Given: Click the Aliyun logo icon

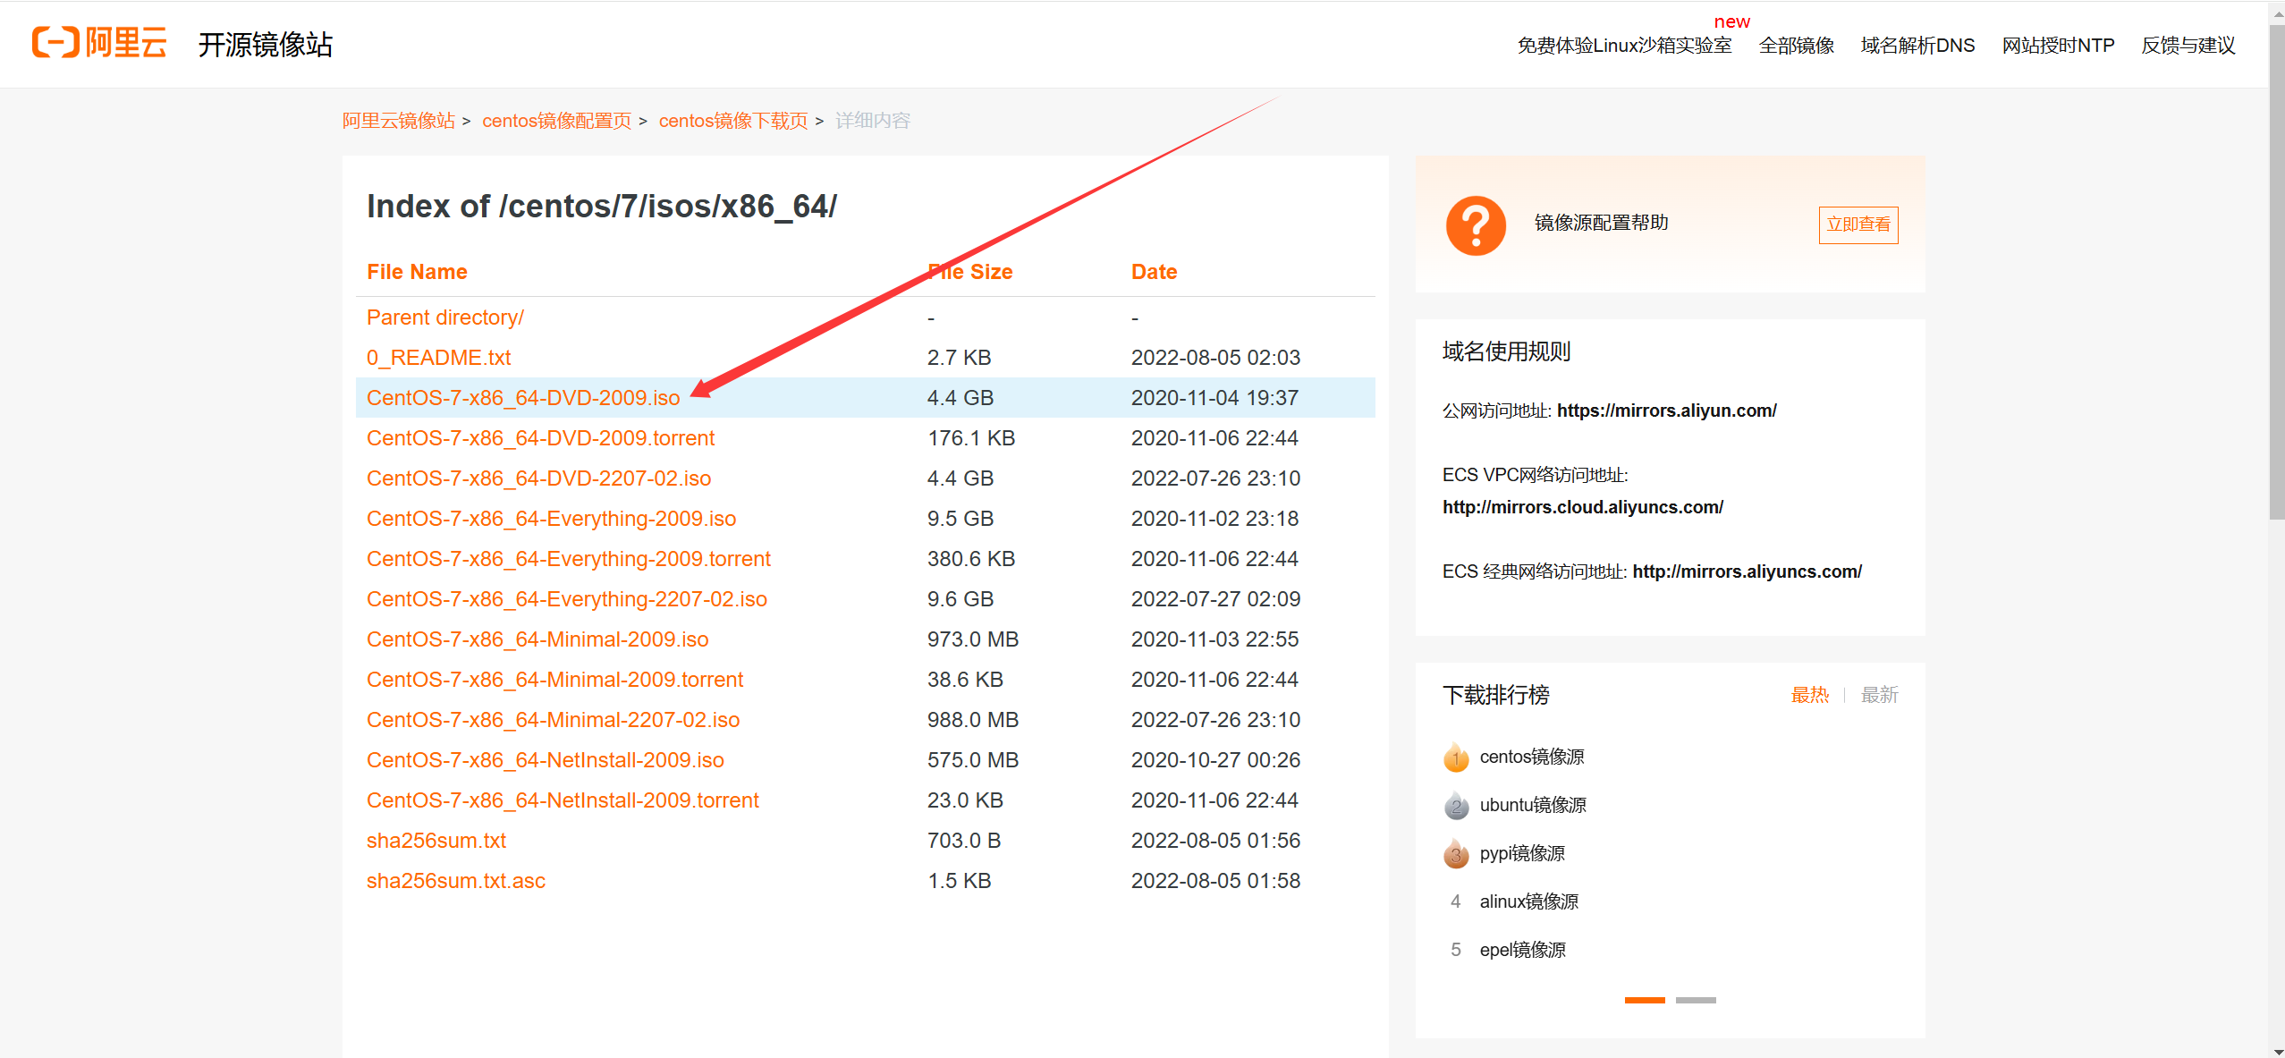Looking at the screenshot, I should point(55,42).
